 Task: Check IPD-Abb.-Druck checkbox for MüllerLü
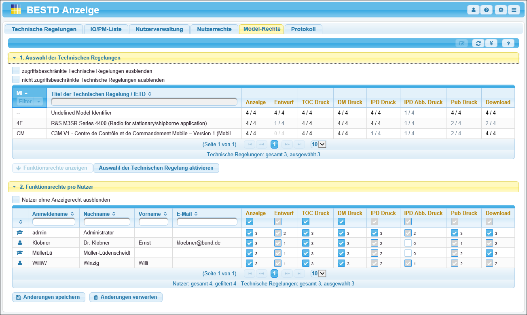click(408, 253)
